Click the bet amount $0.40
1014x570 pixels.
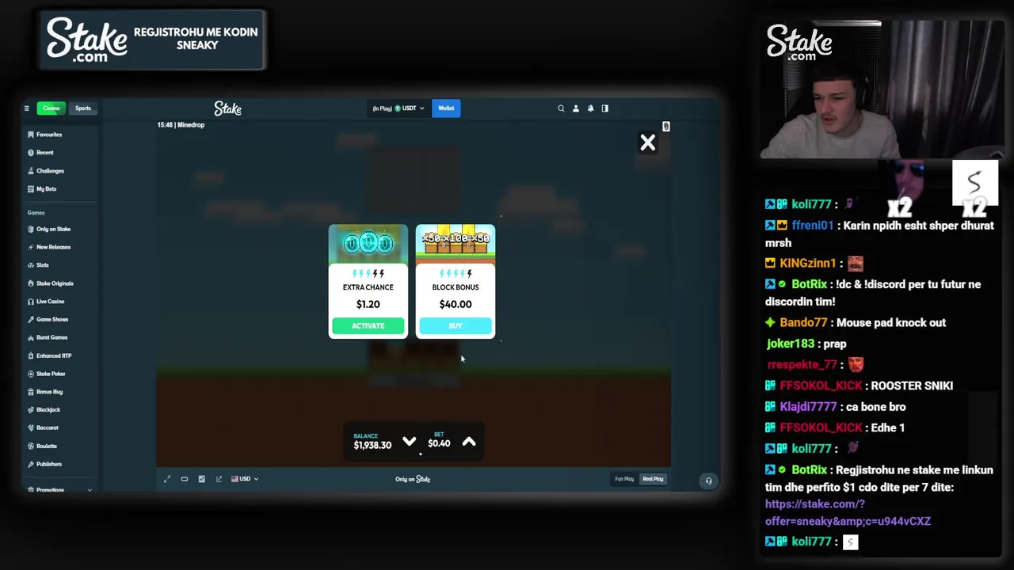[439, 443]
